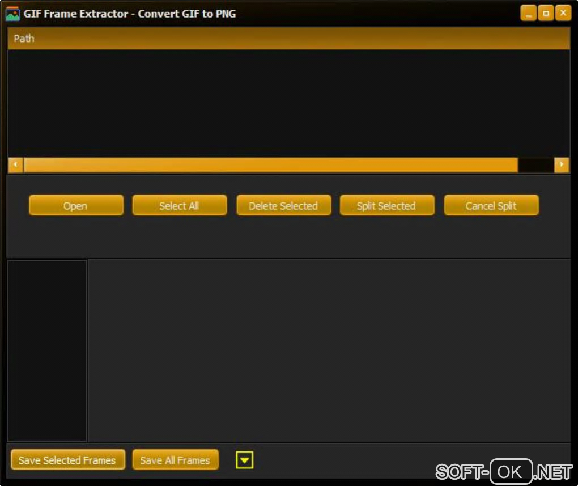Viewport: 578px width, 486px height.
Task: Save Selected Frames
Action: 68,460
